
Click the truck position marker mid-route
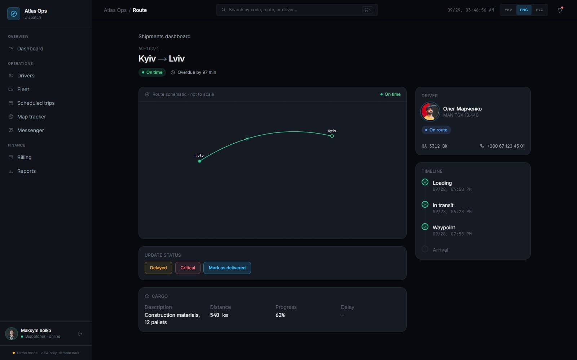coord(247,139)
